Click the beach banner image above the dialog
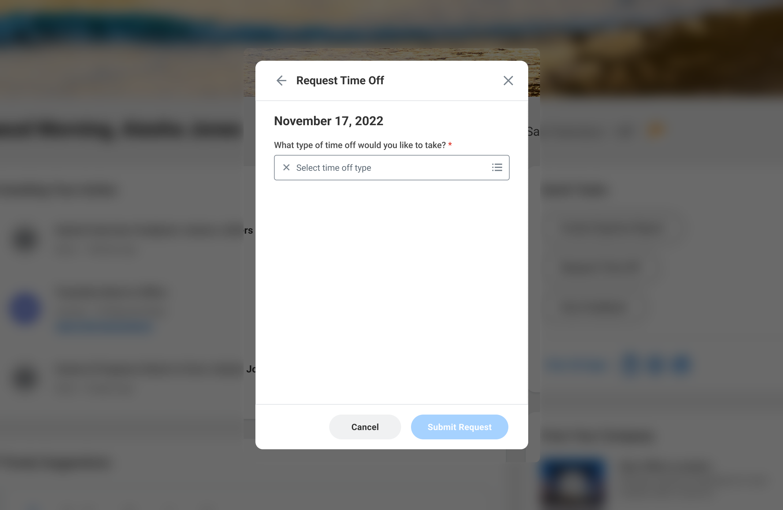 point(391,55)
